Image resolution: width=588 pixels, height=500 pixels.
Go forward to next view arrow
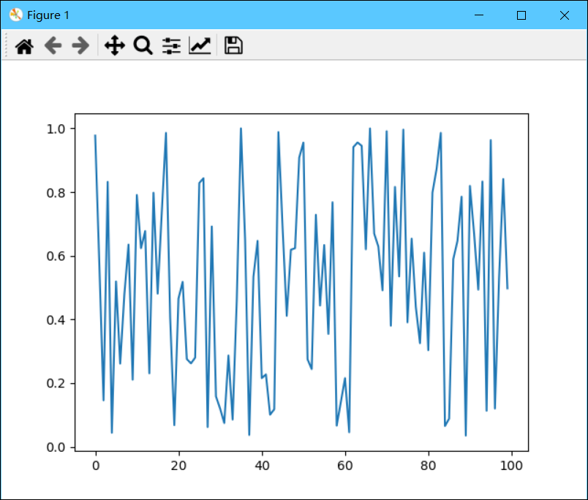80,46
